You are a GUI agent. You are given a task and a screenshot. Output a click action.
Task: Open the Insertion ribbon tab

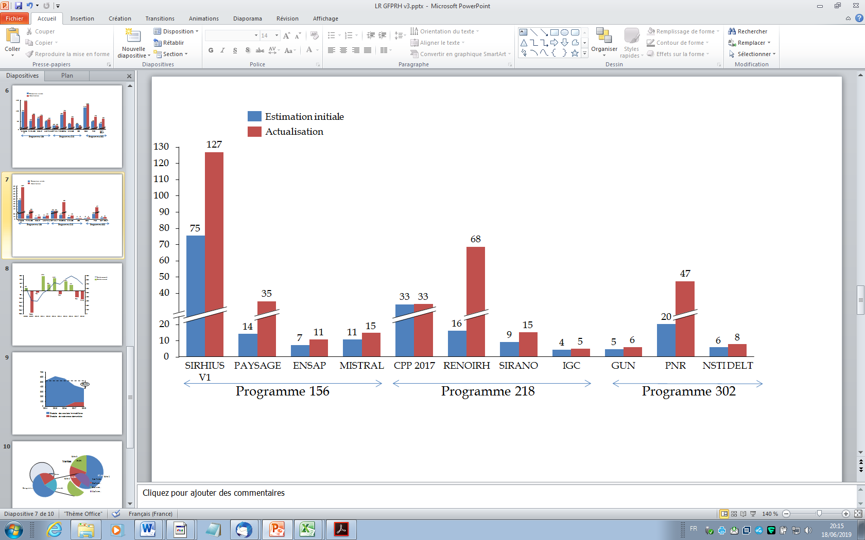pyautogui.click(x=82, y=19)
